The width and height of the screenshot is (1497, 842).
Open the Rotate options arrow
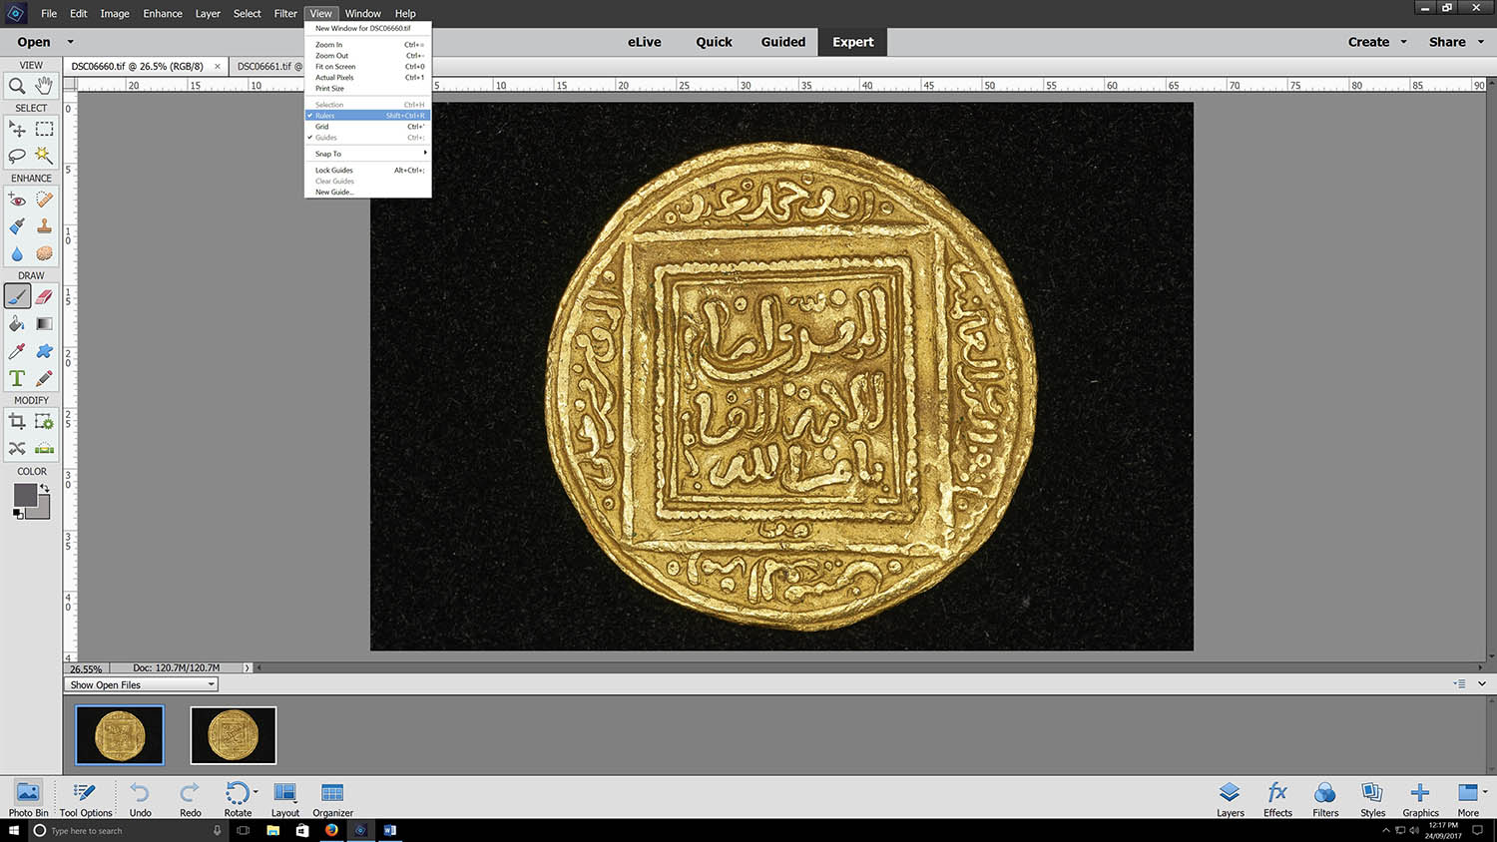(x=255, y=792)
